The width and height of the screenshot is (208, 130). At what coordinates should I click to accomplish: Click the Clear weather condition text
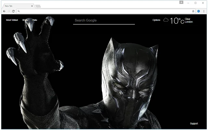(188, 19)
